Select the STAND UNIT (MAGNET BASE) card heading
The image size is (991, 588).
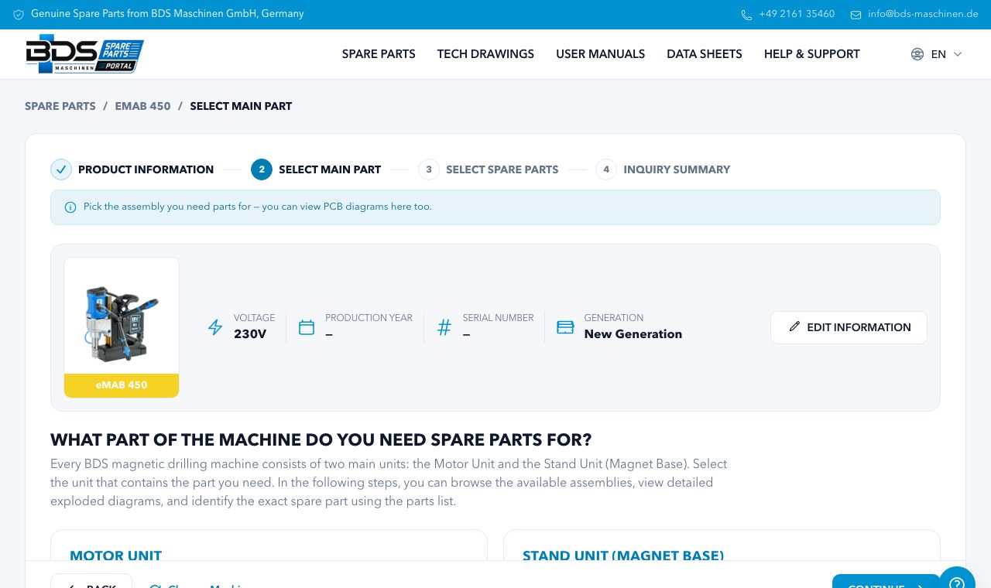coord(623,556)
